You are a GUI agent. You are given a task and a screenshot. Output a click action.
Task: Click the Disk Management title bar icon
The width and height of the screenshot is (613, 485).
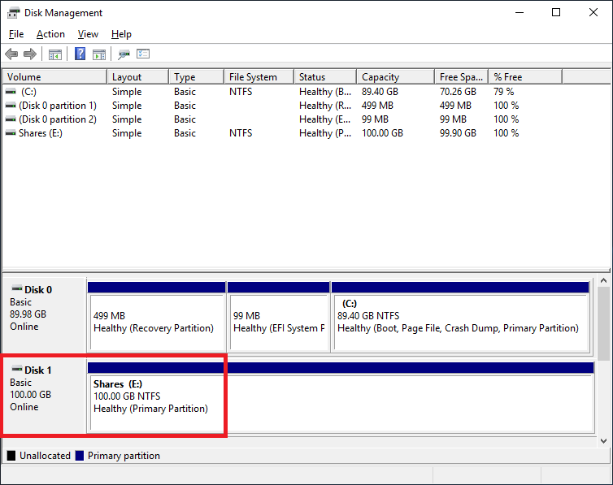13,13
